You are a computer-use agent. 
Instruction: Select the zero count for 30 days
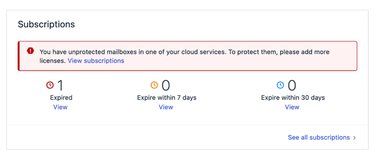coord(292,85)
